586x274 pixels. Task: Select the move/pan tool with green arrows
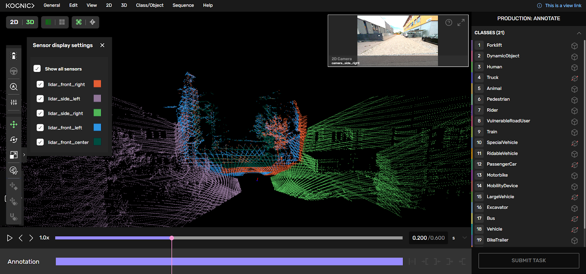[x=14, y=124]
